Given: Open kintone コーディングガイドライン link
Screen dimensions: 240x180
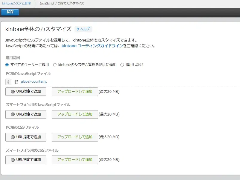Looking at the screenshot, I should [92, 46].
